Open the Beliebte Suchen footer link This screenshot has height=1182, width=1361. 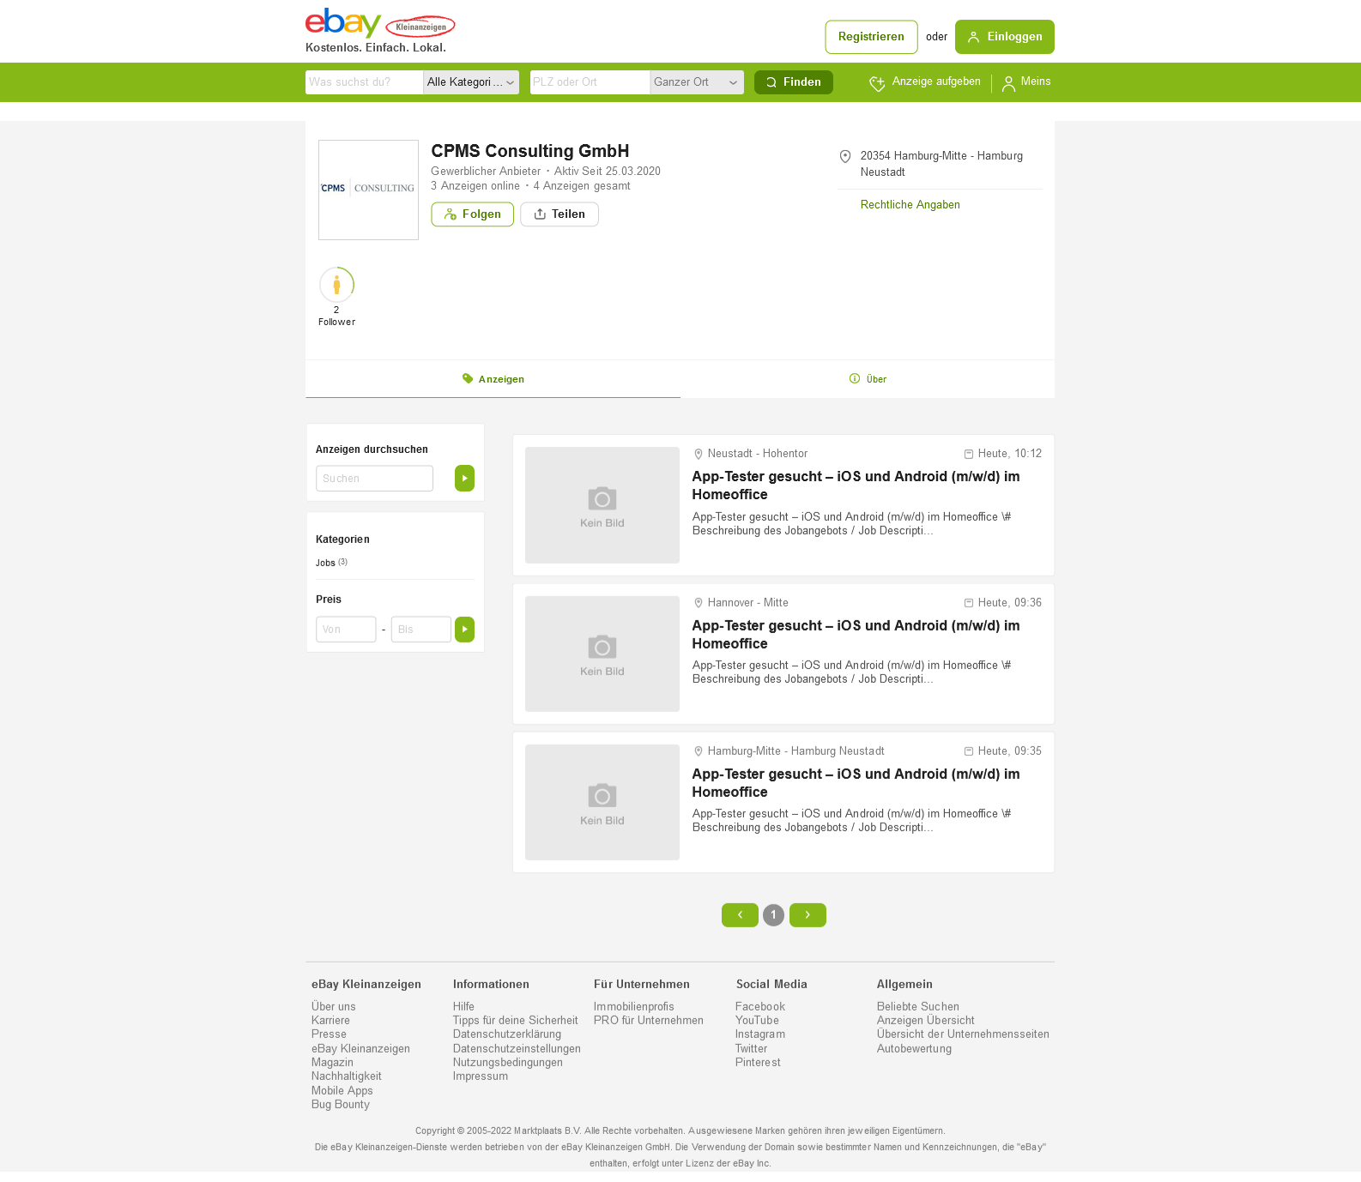coord(917,1007)
